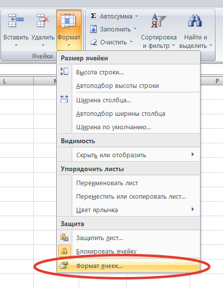
Task: Expand the Автосумма dropdown arrow
Action: pos(136,16)
